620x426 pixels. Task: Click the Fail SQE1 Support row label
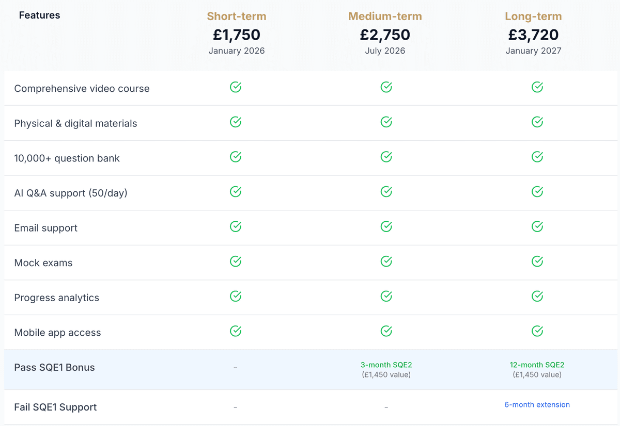coord(55,407)
